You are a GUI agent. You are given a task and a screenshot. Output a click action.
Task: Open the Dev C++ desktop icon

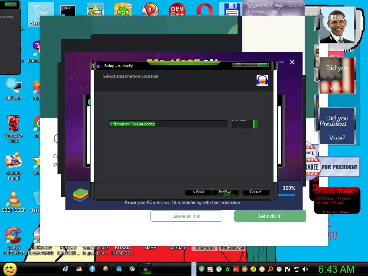[177, 9]
